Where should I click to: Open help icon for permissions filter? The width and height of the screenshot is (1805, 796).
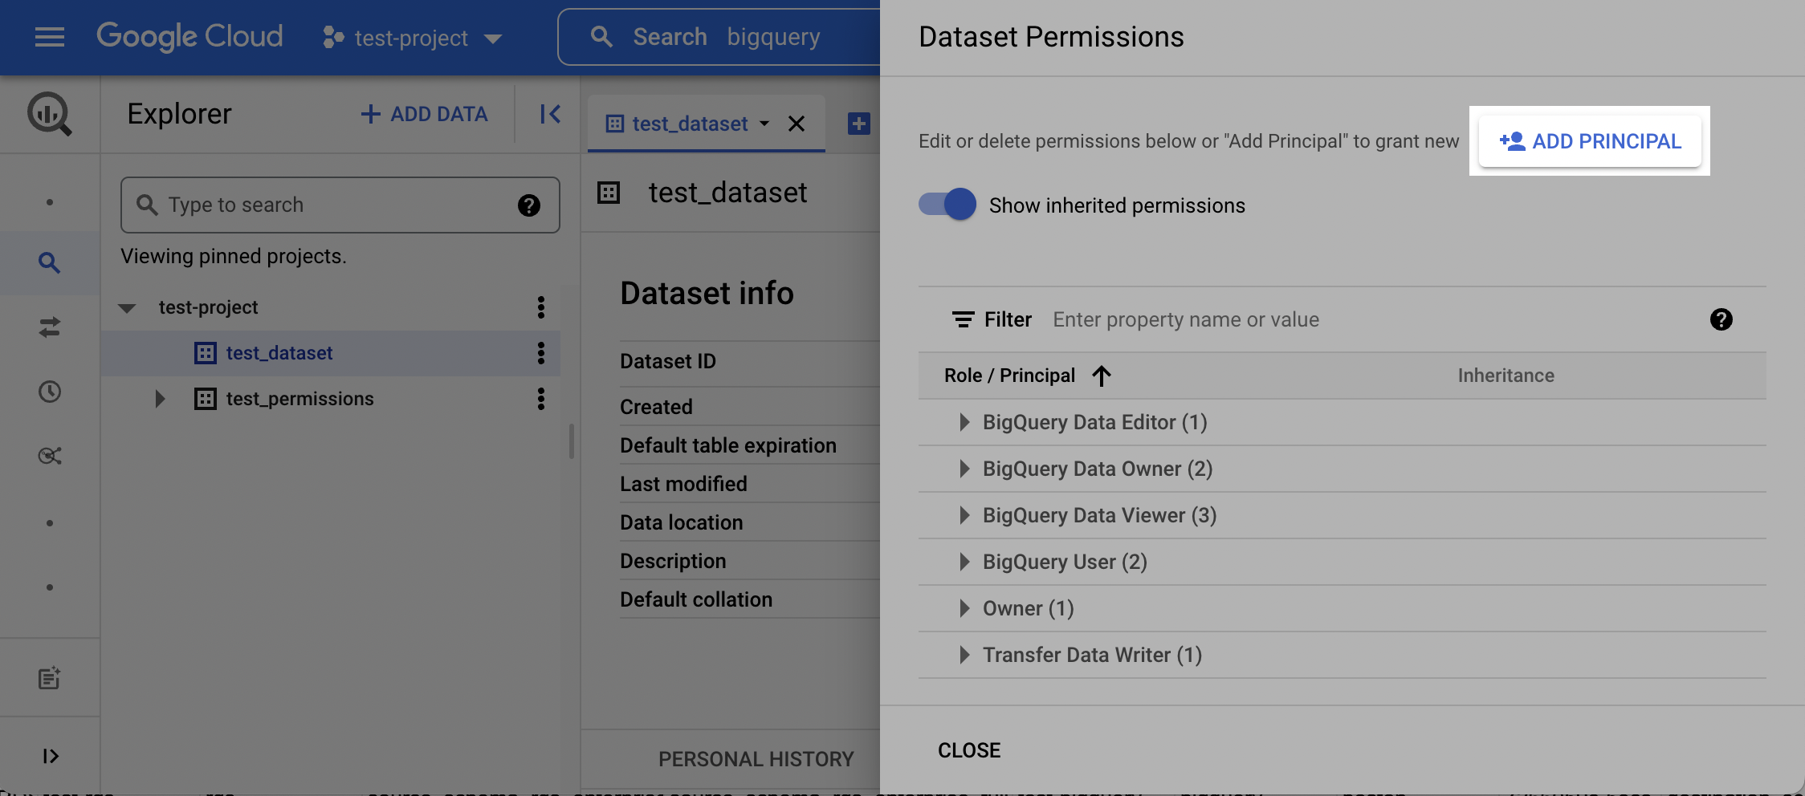coord(1721,319)
